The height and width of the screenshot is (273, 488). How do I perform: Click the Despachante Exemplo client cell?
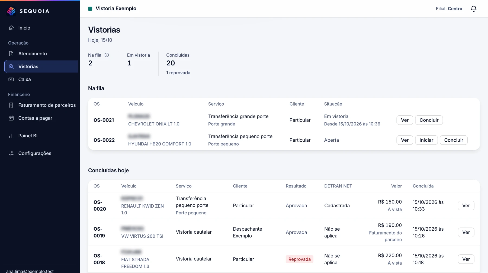pos(248,232)
